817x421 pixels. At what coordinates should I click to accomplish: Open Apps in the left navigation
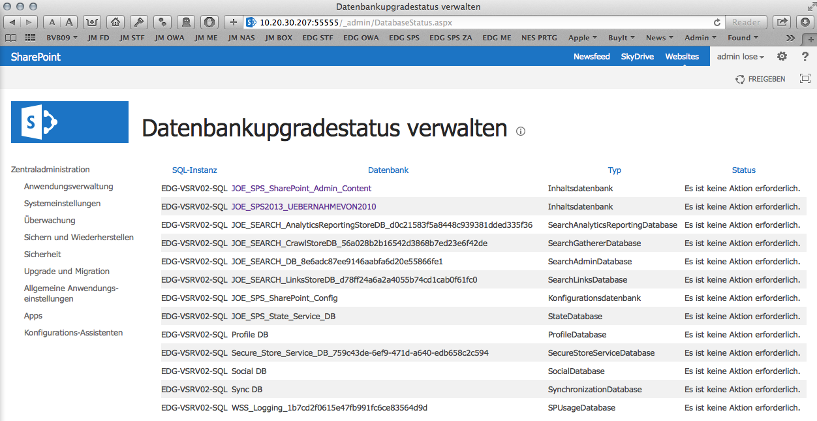coord(33,316)
